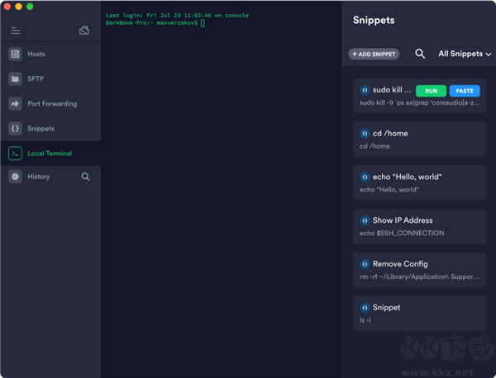Select the Show IP Address snippet
This screenshot has width=496, height=378.
pos(419,226)
